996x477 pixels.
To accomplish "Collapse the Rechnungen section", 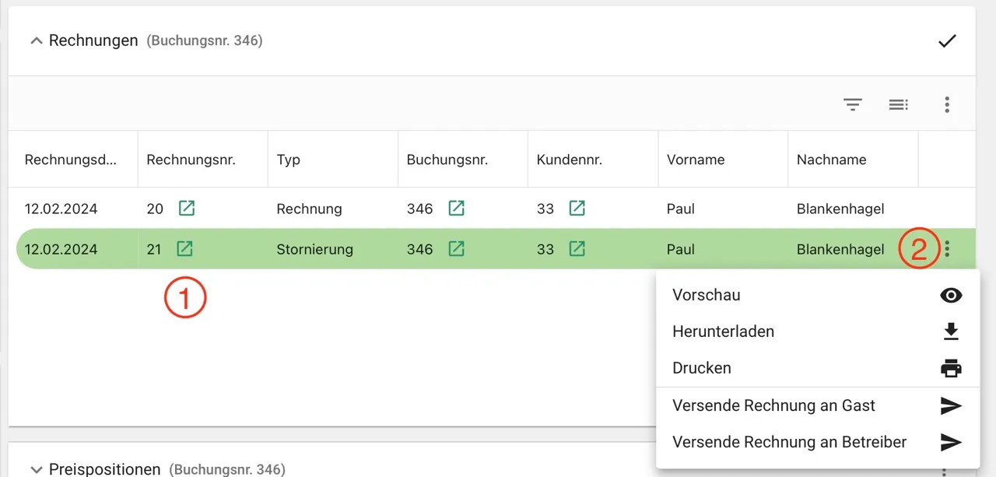I will click(36, 41).
